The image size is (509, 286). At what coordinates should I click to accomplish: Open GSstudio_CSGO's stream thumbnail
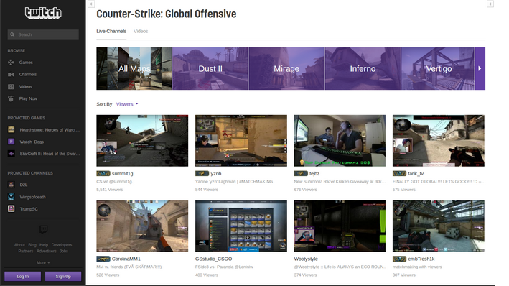(241, 226)
